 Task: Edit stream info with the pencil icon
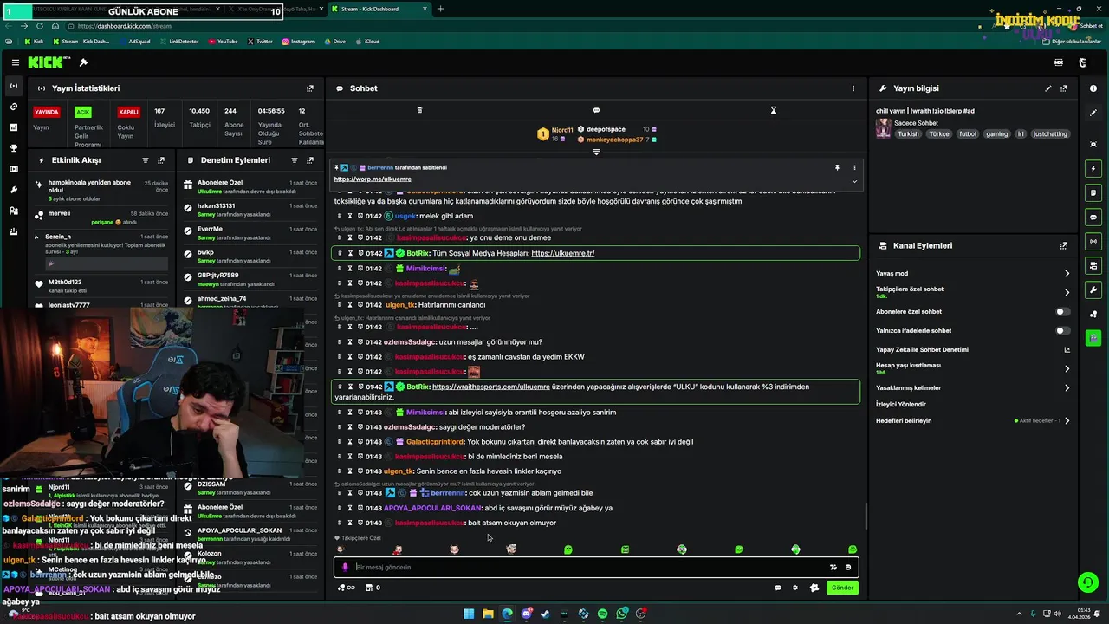[1048, 88]
